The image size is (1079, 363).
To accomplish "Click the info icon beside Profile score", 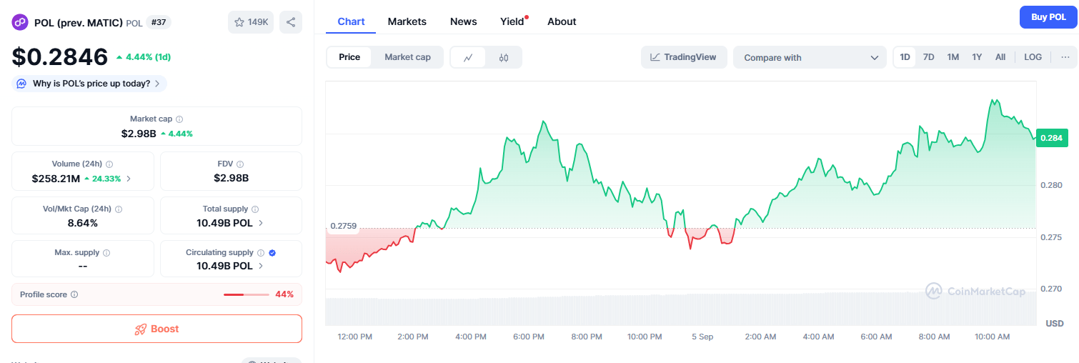I will pyautogui.click(x=74, y=294).
